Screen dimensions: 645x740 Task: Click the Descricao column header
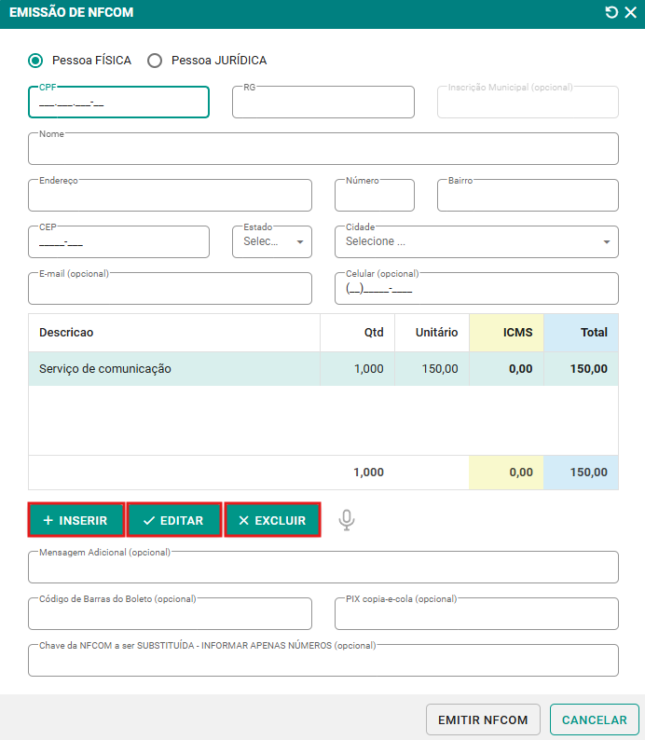click(x=66, y=332)
